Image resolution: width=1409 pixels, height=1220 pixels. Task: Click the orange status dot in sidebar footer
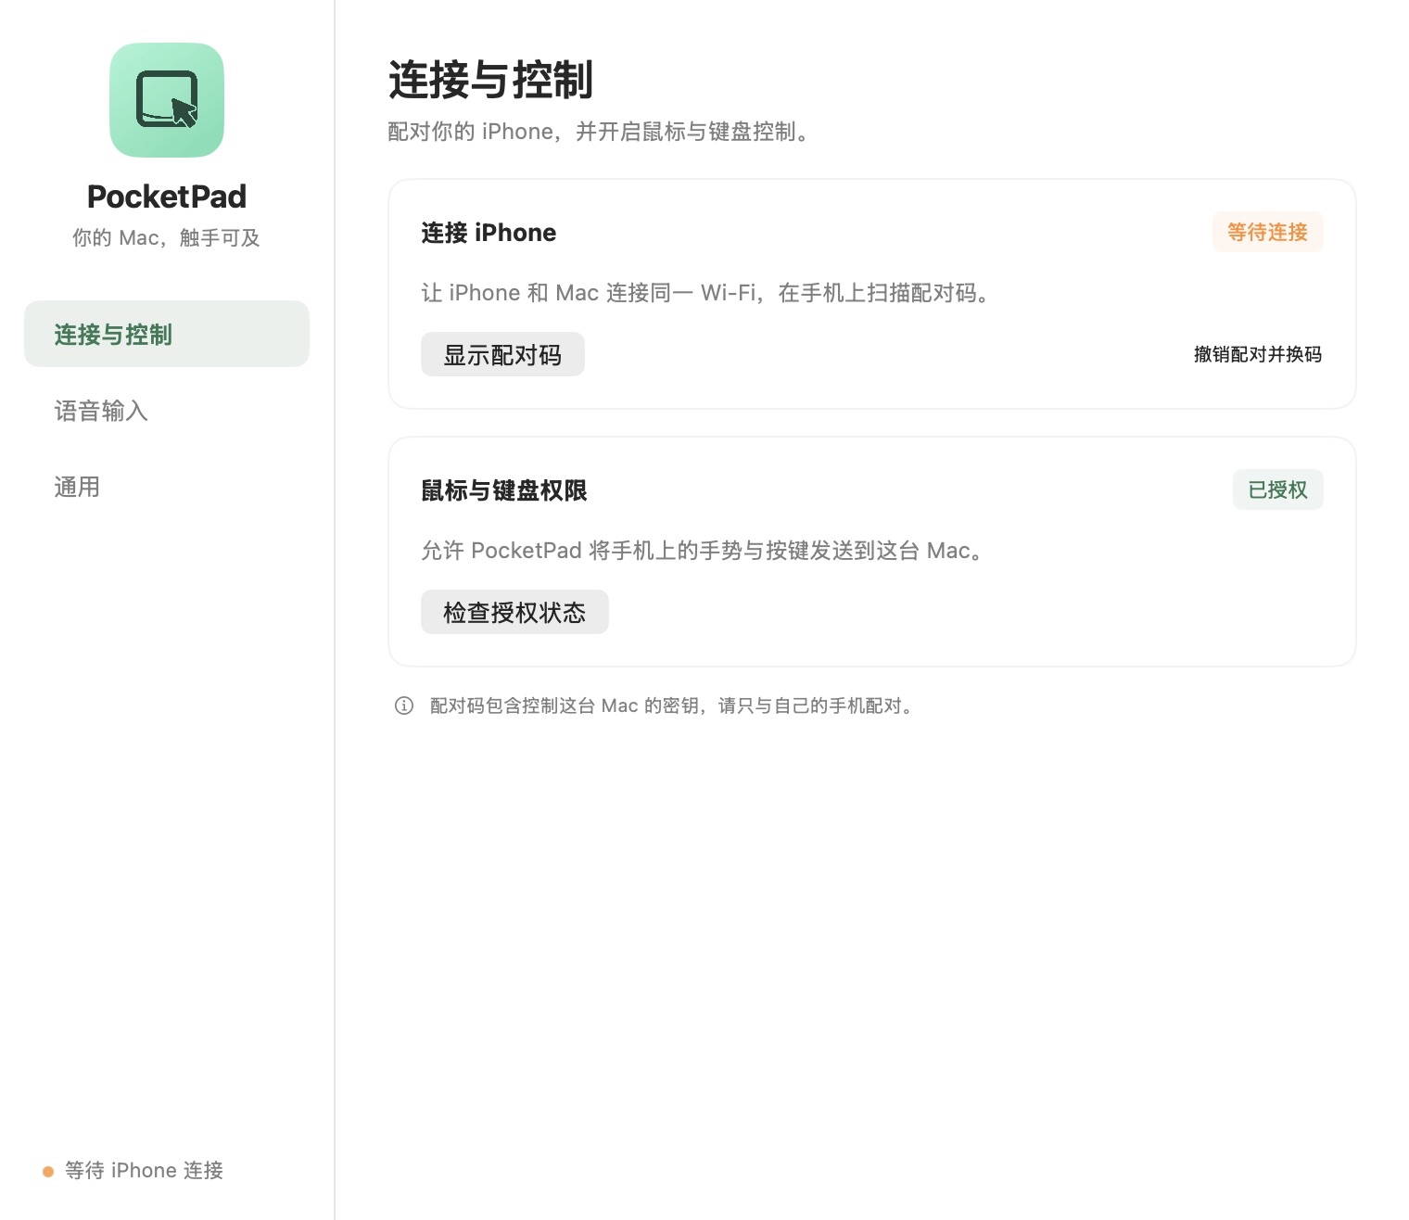[48, 1172]
